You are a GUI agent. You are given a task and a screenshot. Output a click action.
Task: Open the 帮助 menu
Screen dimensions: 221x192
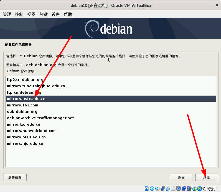click(x=68, y=14)
